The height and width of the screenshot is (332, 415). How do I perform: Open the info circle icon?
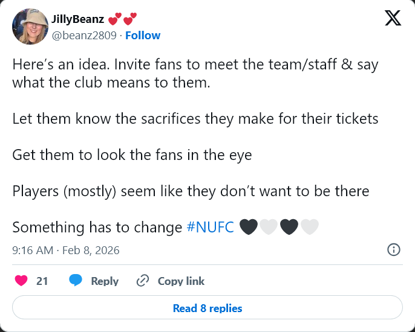[393, 249]
